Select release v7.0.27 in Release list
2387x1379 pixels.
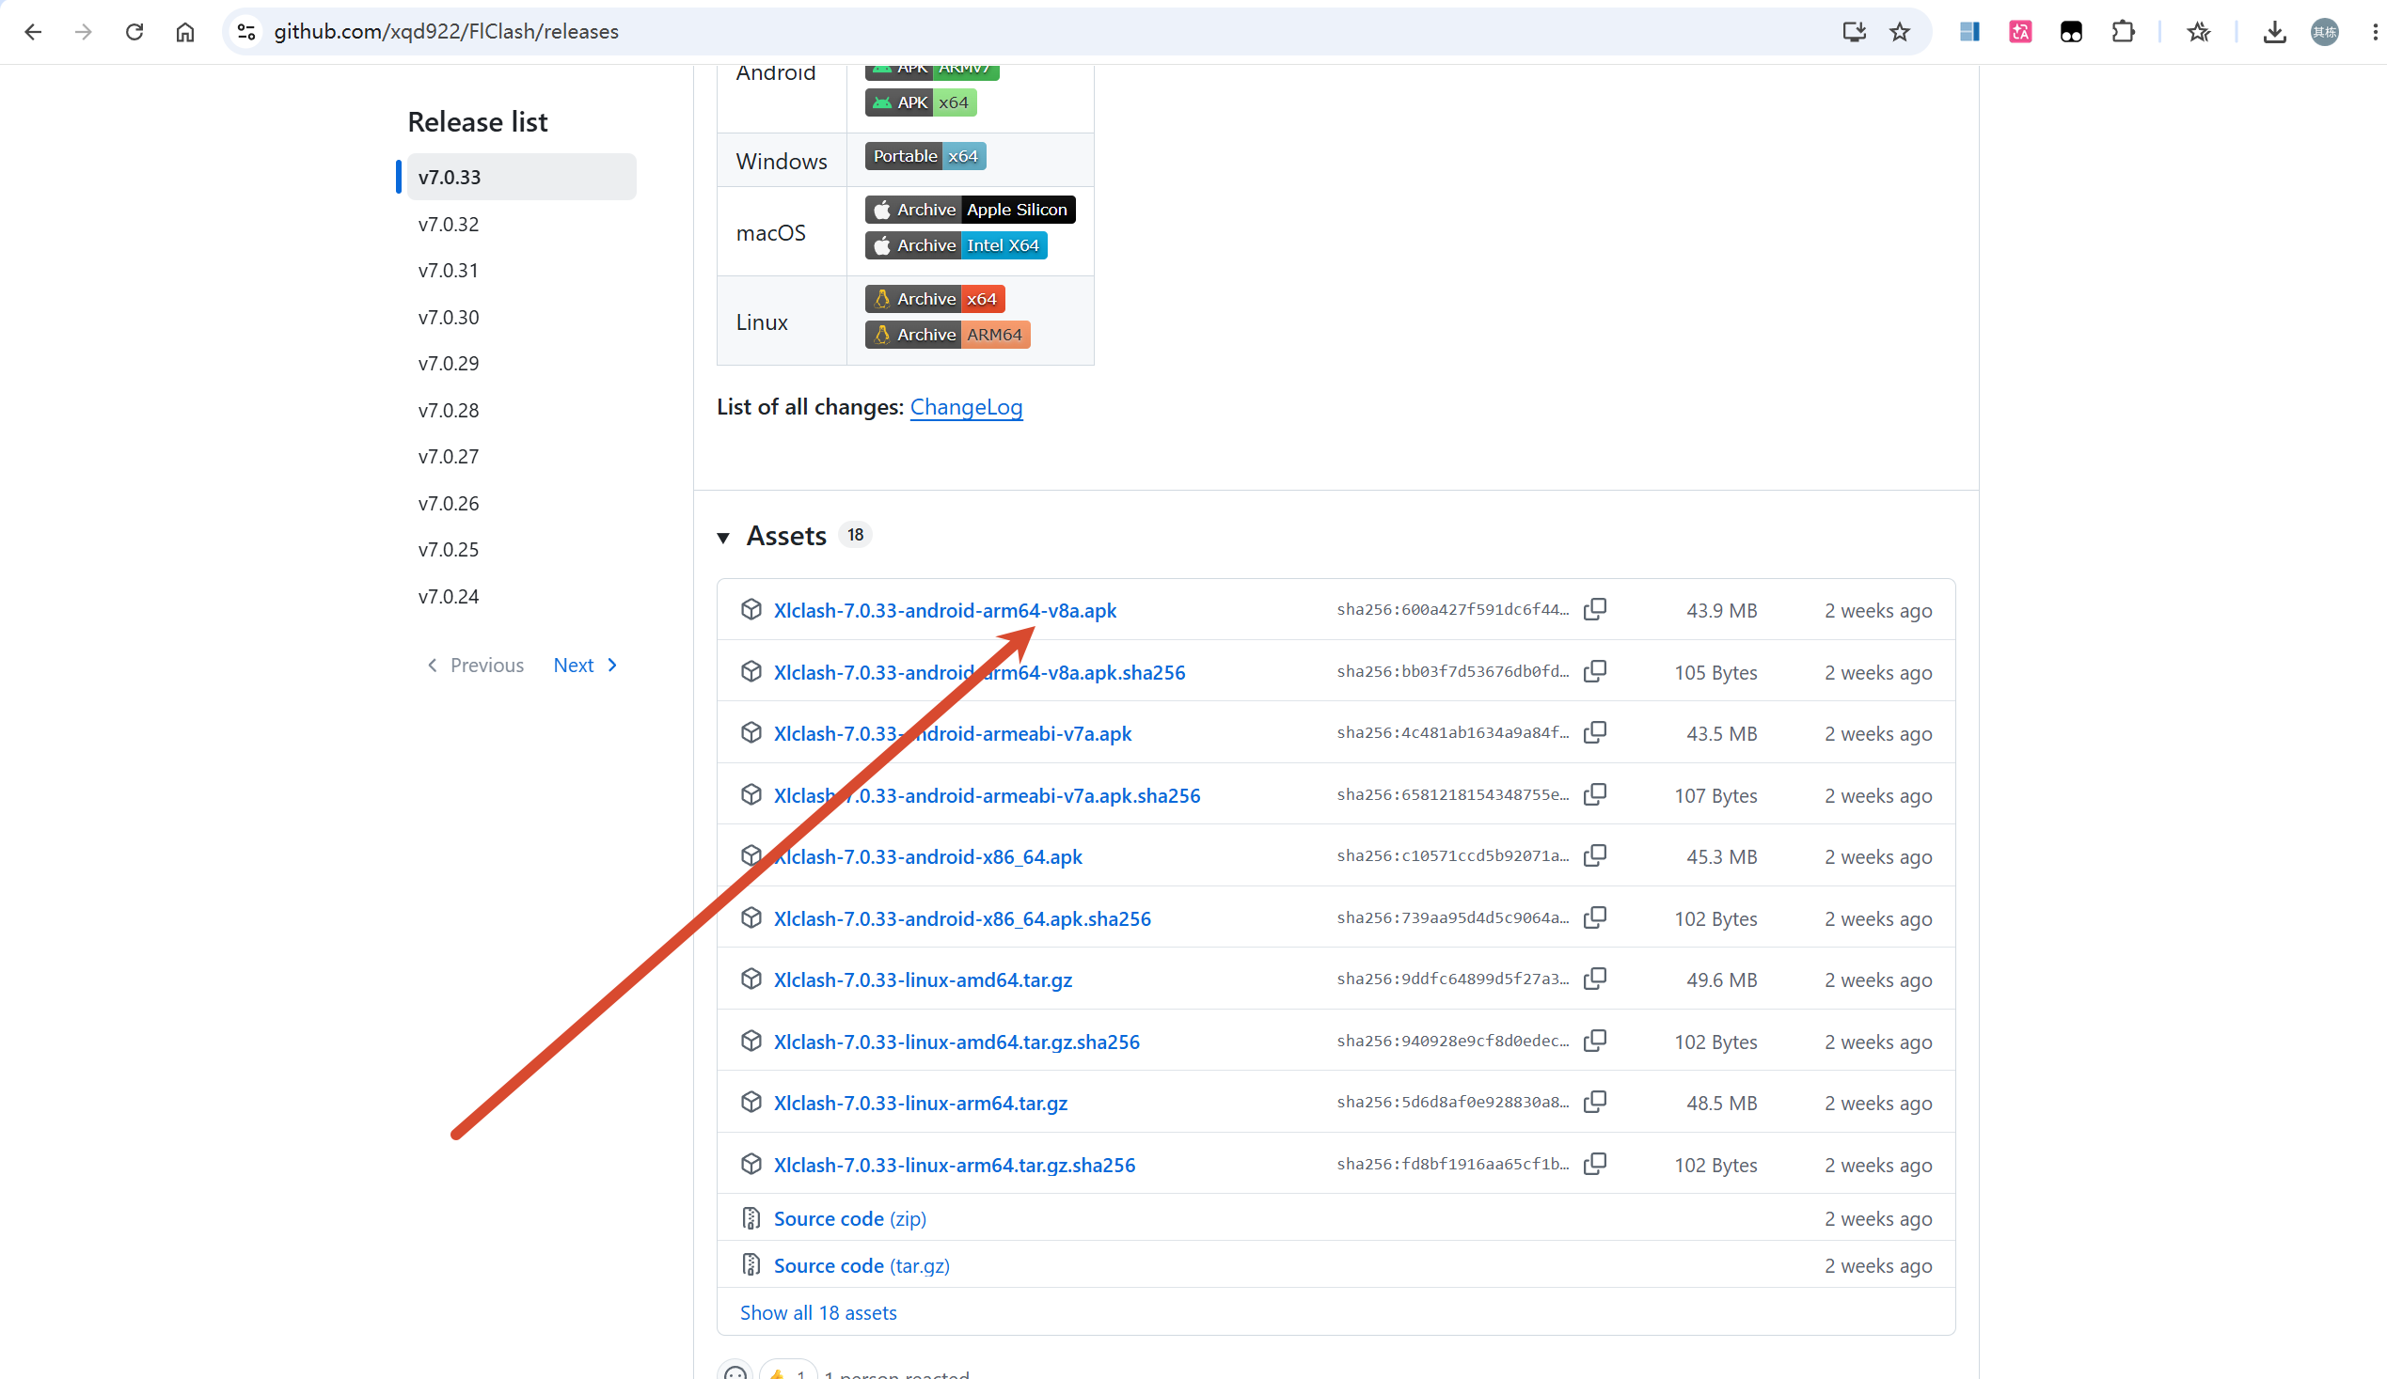449,456
